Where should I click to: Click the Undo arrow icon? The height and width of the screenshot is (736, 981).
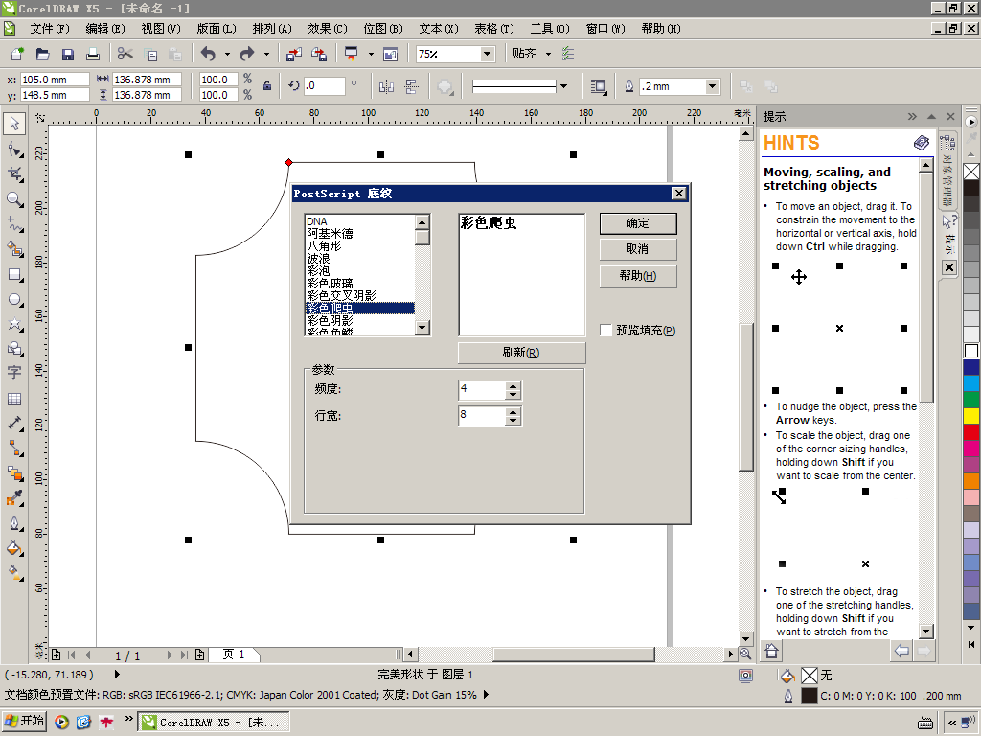[208, 54]
